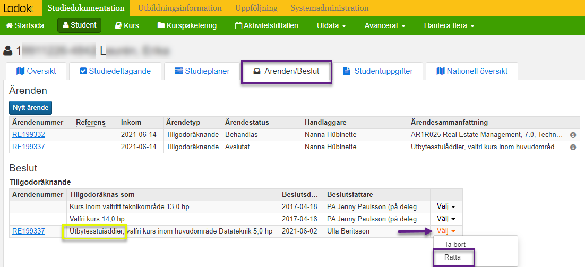Viewport: 585px width, 267px height.
Task: Open RE199337 link in the Beslut table
Action: [29, 231]
